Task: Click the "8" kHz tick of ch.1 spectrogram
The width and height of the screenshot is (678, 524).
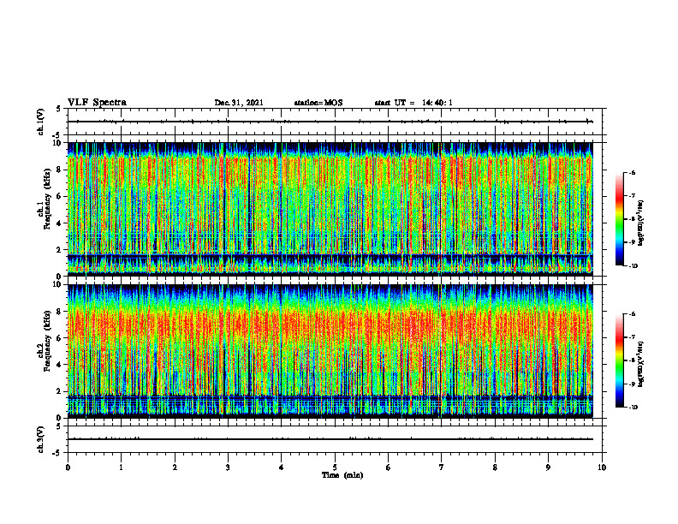Action: click(59, 170)
